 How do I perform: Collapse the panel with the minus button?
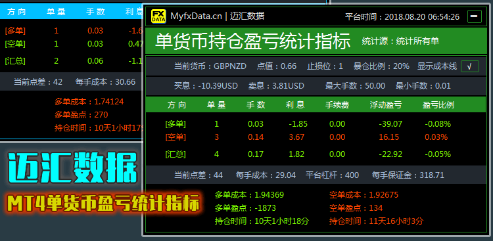(x=475, y=16)
